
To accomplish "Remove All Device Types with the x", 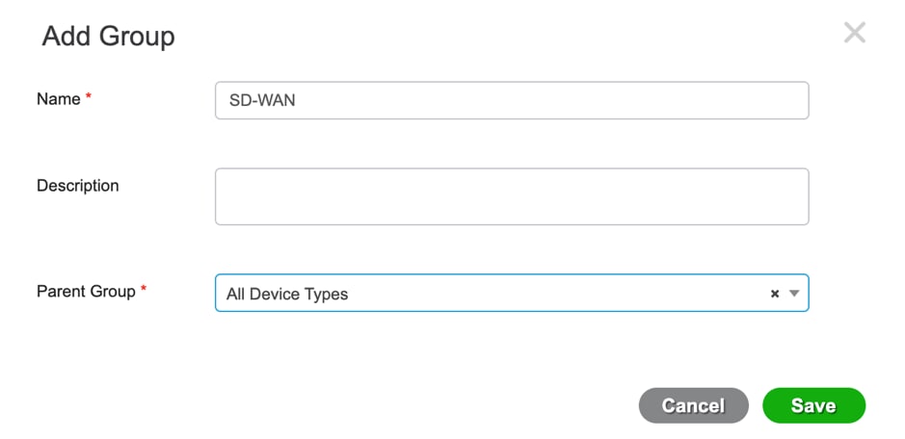I will (774, 294).
